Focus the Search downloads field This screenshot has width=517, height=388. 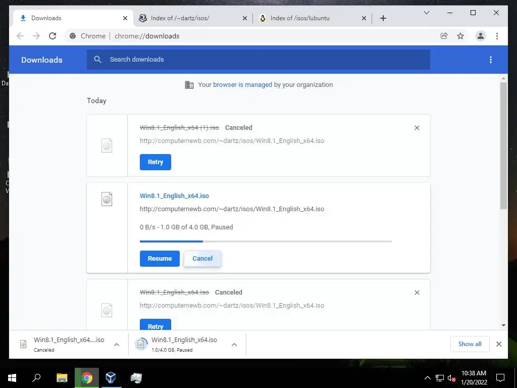pos(258,60)
